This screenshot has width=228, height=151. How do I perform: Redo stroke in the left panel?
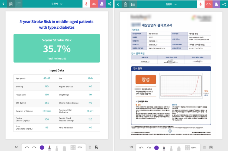(x=34, y=147)
